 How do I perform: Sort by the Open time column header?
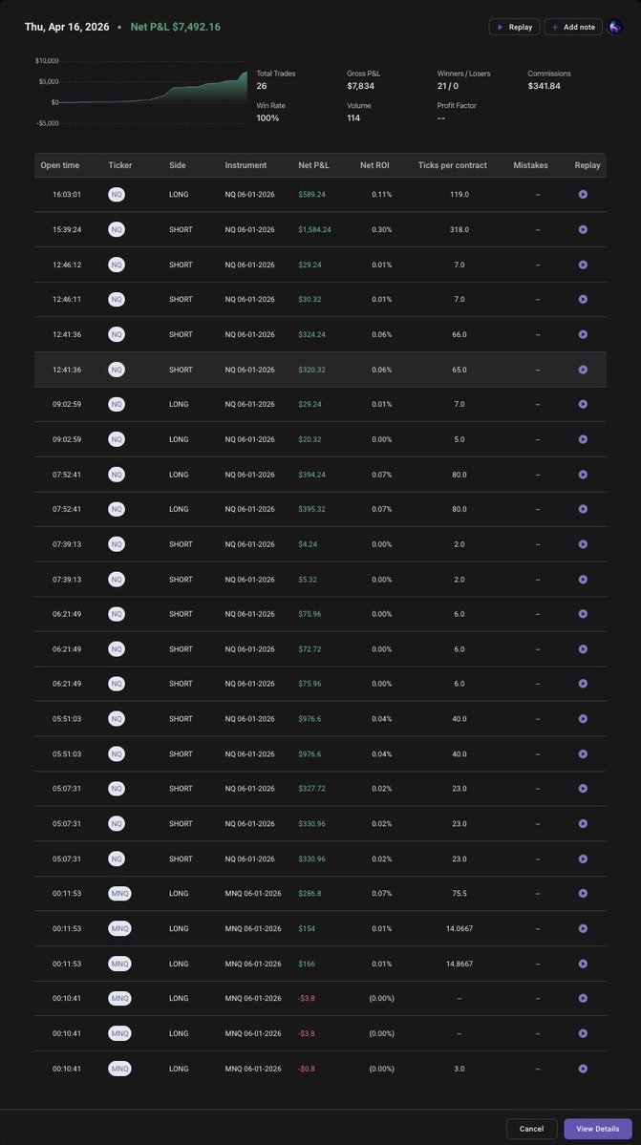point(60,166)
